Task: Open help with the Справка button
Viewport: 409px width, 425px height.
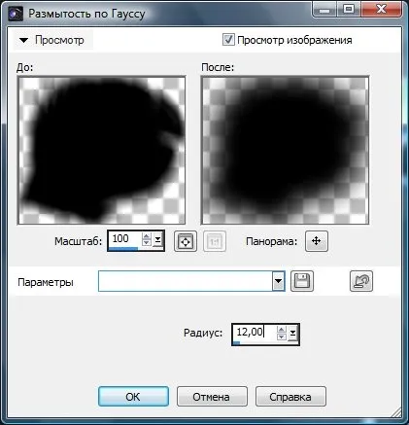Action: [290, 397]
